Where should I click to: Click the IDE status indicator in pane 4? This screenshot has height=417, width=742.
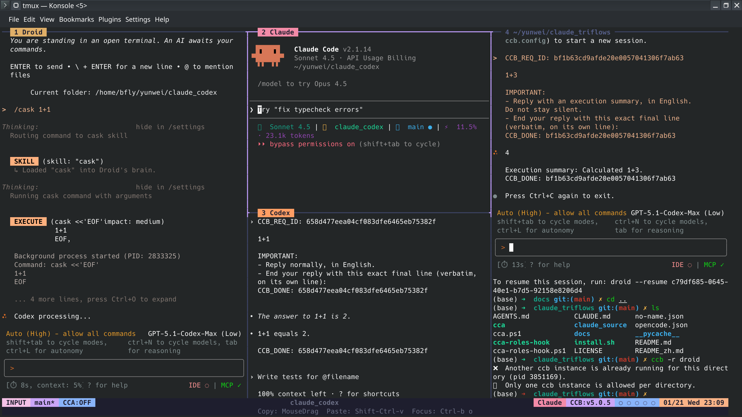(682, 265)
